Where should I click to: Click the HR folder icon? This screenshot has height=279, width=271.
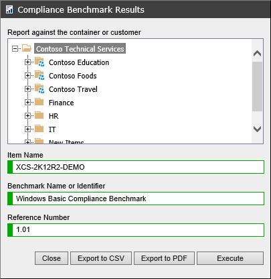click(39, 115)
